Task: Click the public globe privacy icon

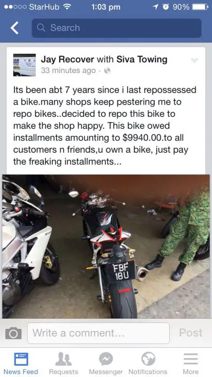Action: click(x=107, y=71)
